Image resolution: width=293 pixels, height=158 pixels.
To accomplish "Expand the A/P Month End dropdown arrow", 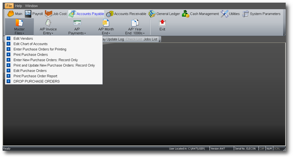I will point(109,33).
